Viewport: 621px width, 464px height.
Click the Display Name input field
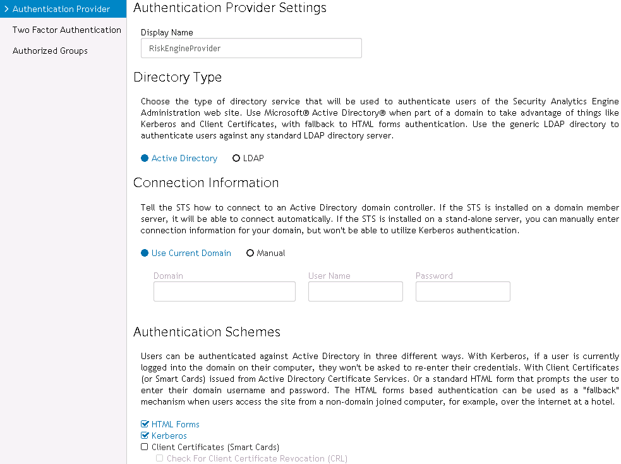pos(251,48)
